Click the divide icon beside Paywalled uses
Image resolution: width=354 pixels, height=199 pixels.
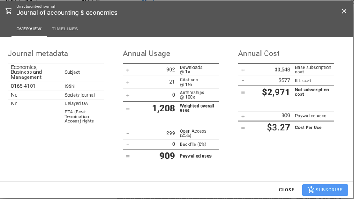pyautogui.click(x=243, y=116)
